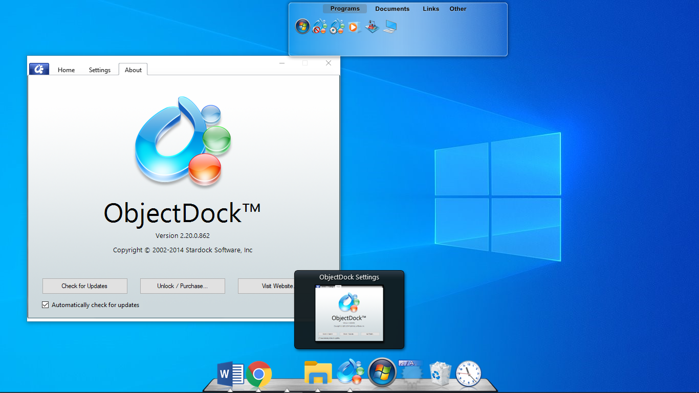Click the ObjectDock Settings preview thumbnail
699x393 pixels.
(349, 313)
